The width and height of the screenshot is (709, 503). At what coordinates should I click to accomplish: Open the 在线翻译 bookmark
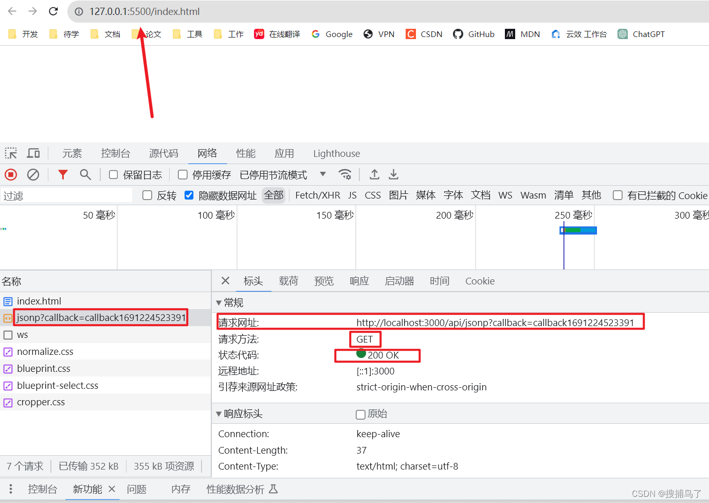click(x=277, y=34)
